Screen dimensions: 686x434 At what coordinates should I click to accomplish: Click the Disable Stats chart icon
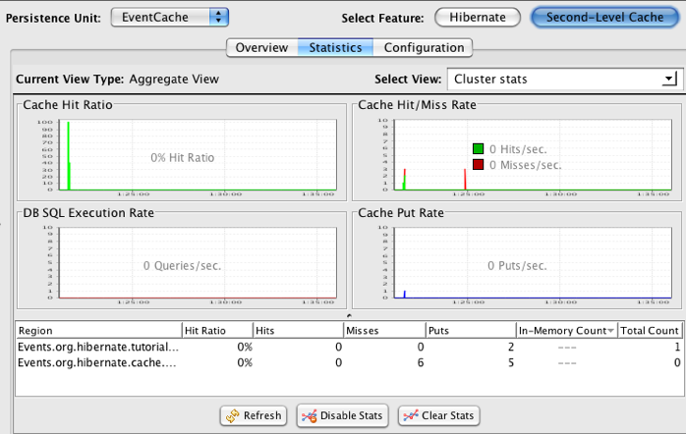coord(310,416)
